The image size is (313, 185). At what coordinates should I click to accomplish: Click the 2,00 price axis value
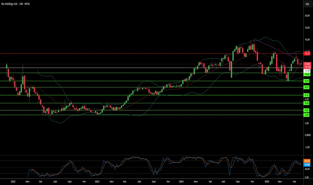pos(307,123)
